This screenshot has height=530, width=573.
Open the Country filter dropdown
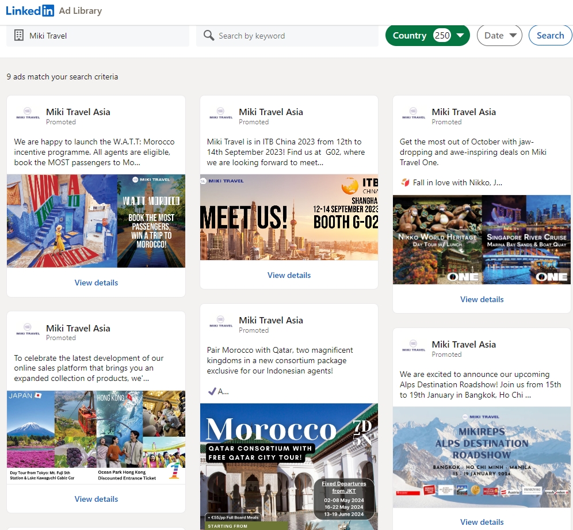[427, 36]
